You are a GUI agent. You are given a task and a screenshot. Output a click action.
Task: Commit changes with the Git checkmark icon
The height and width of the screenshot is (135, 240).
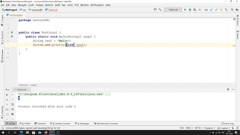coord(216,10)
